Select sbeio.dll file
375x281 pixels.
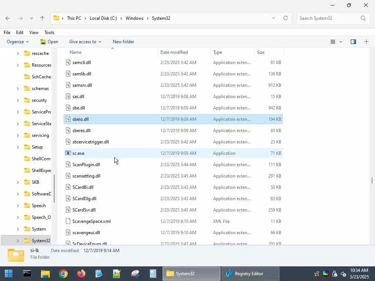pos(173,119)
